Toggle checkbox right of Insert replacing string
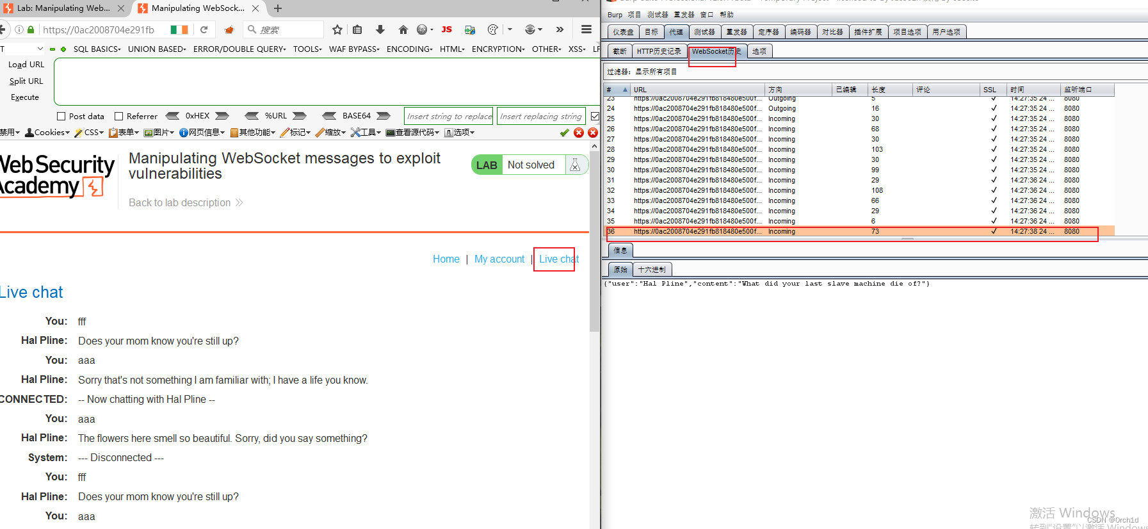The height and width of the screenshot is (529, 1148). click(595, 116)
